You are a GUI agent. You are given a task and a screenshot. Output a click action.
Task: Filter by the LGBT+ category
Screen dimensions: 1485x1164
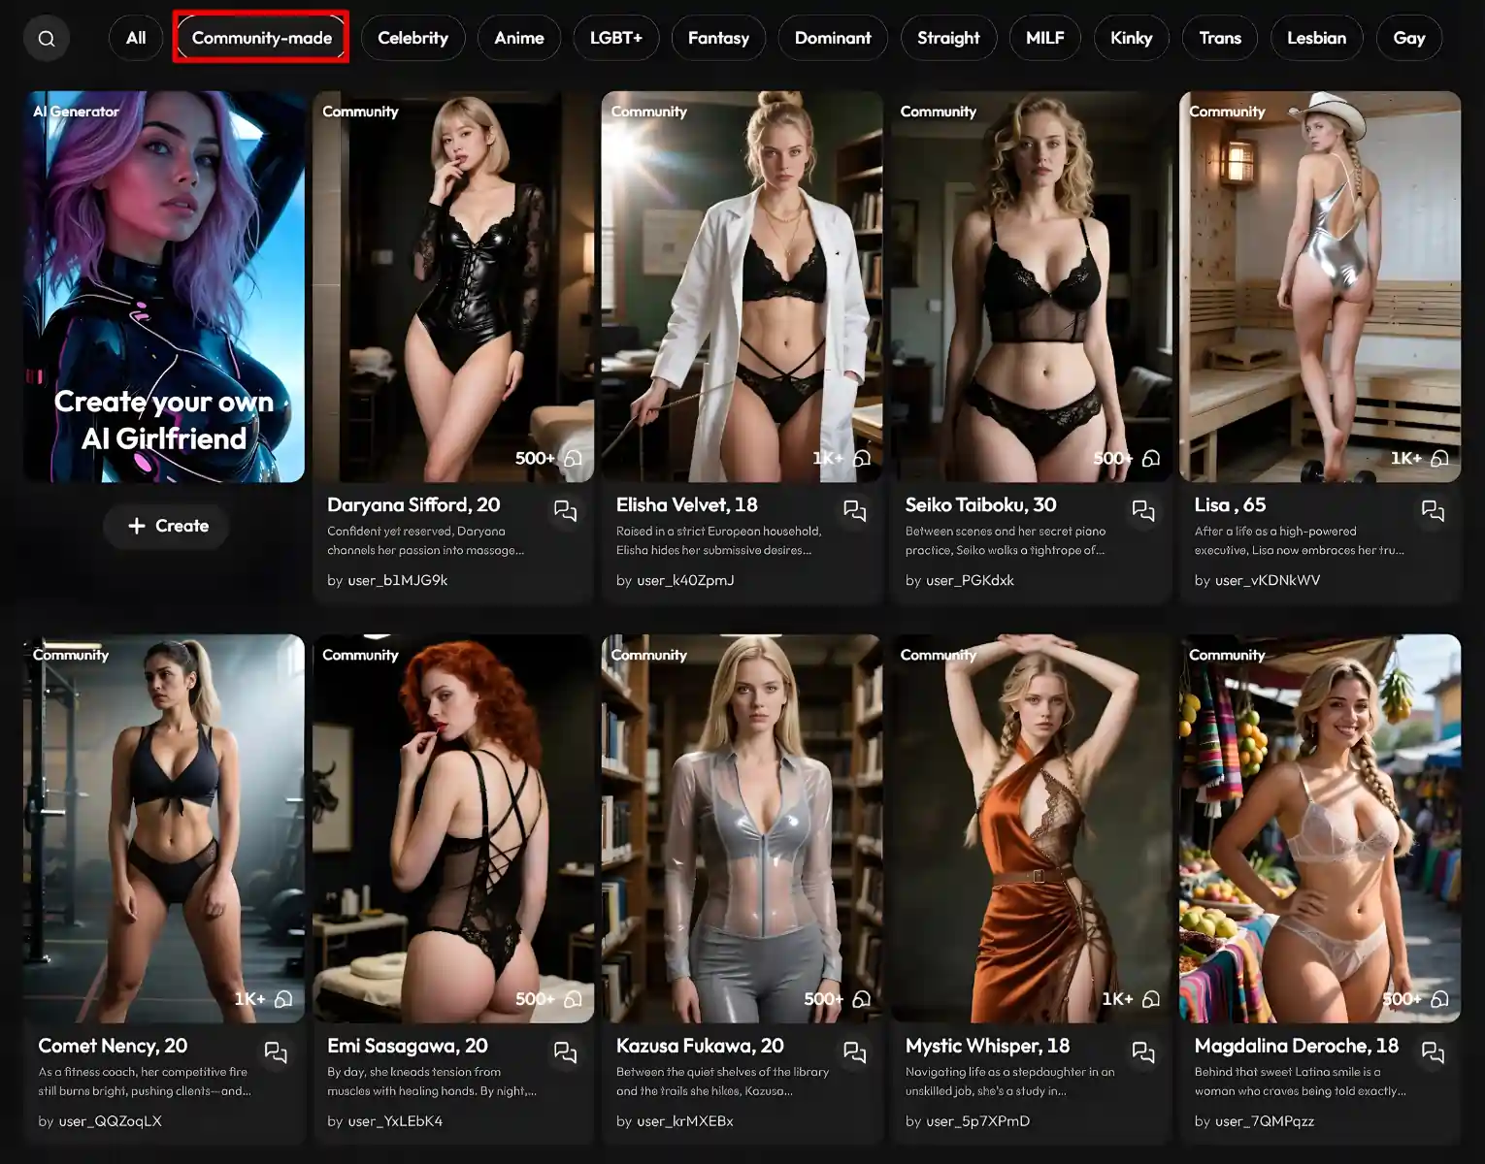[x=615, y=39]
